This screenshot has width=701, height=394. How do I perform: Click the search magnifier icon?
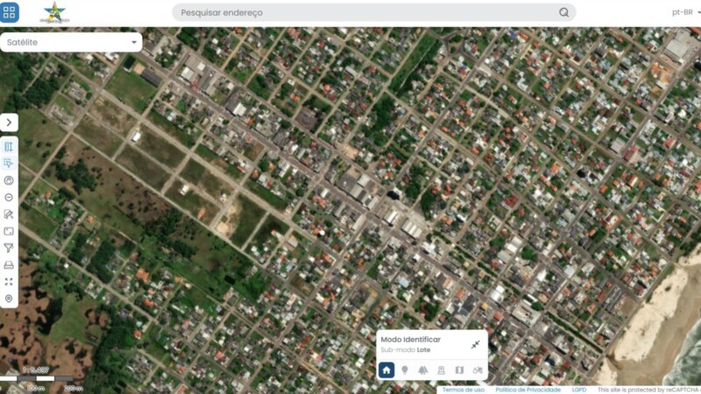(x=564, y=12)
